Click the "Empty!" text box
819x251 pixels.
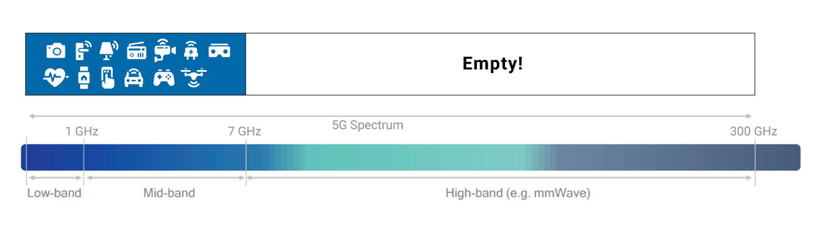[x=500, y=64]
